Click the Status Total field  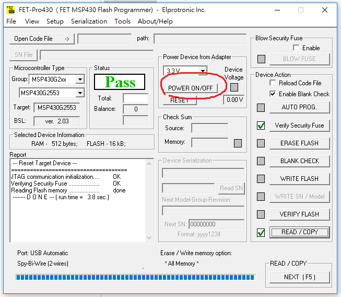[135, 98]
